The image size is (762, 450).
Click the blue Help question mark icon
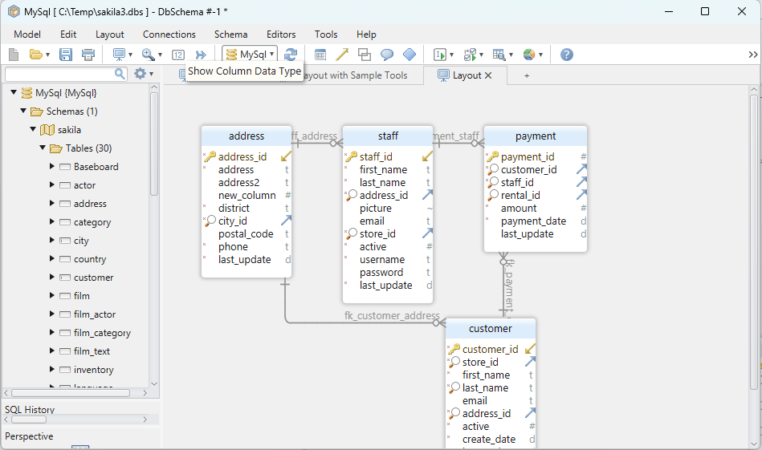(x=567, y=55)
